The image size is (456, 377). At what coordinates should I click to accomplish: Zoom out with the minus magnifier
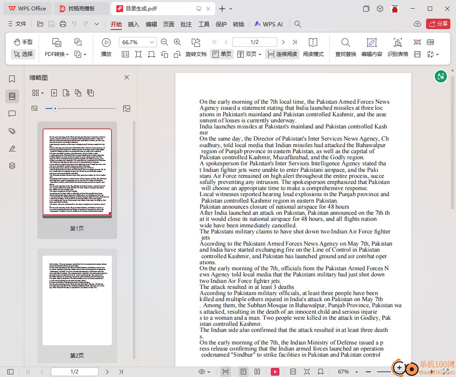coord(164,42)
